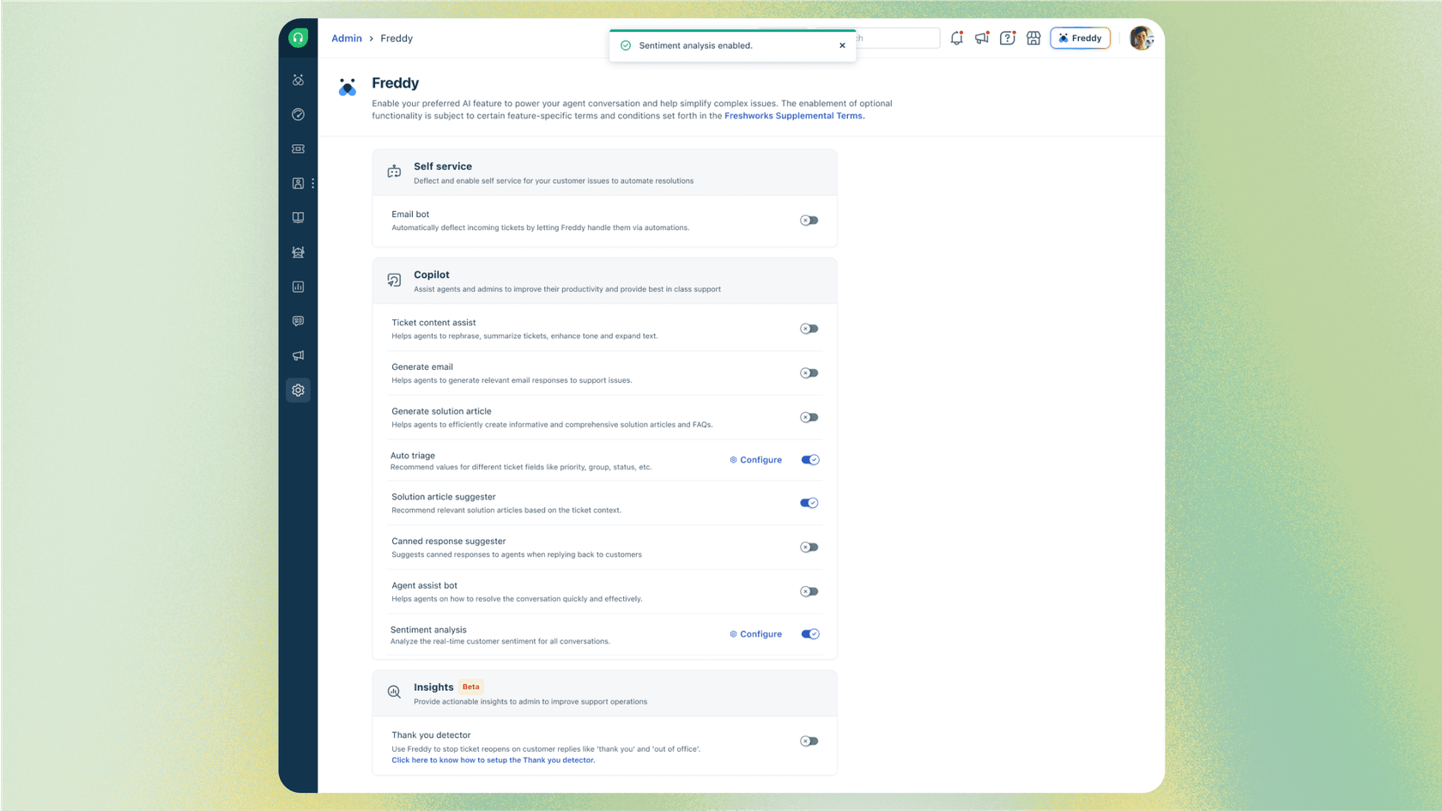Click the Freddy page title heading

point(396,83)
